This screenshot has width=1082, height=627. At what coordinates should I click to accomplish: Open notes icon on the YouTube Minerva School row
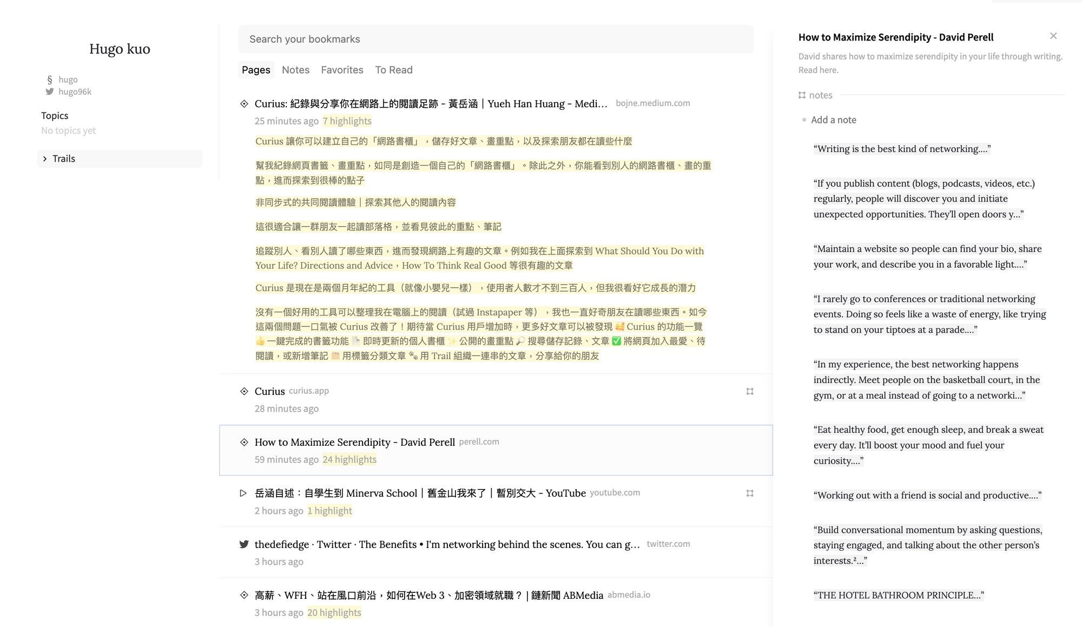[750, 493]
